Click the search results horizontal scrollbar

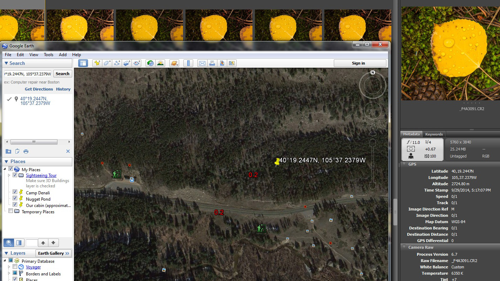point(34,142)
